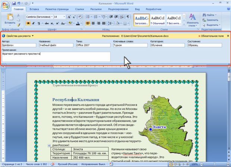
Task: Click the spelling check icon in status bar
Action: 53,164
